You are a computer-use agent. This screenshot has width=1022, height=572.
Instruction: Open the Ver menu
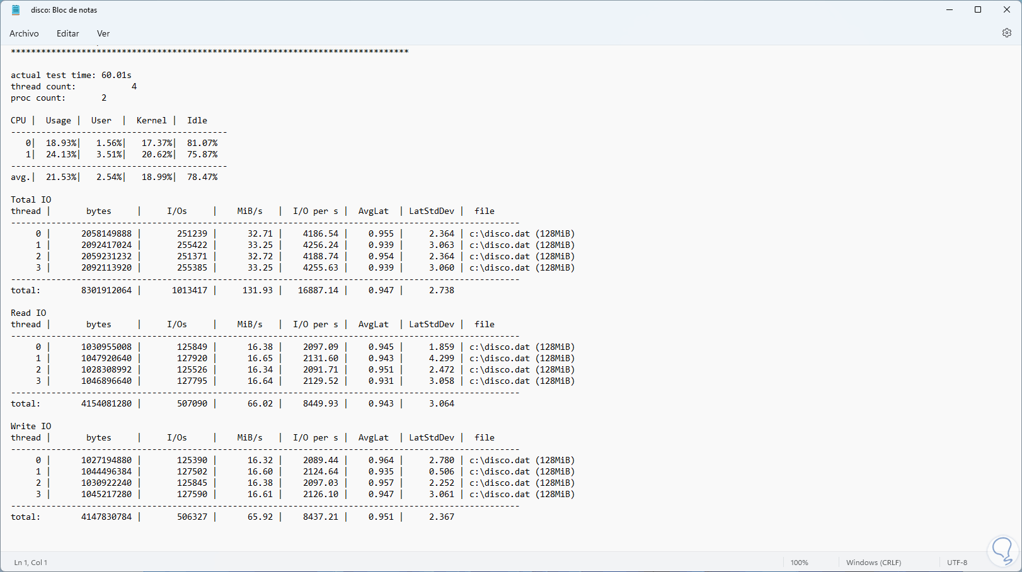pyautogui.click(x=103, y=33)
